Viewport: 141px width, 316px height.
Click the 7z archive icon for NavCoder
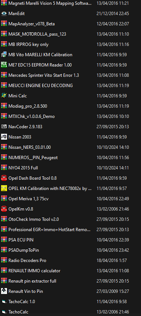(x=4, y=126)
